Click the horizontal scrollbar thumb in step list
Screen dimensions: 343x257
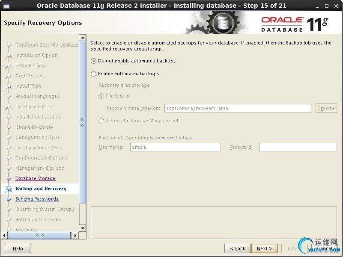pos(39,236)
